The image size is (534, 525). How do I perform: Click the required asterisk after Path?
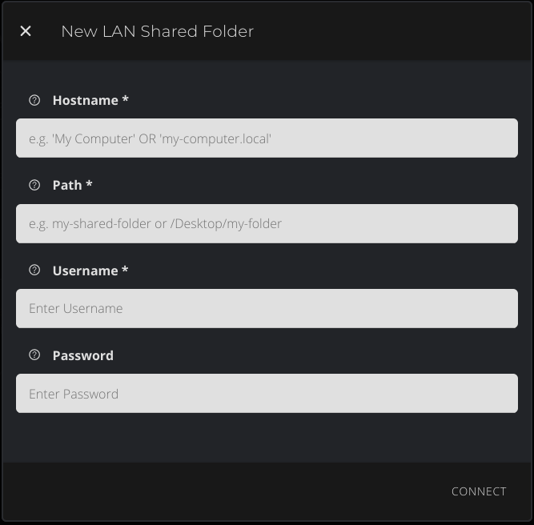(90, 186)
